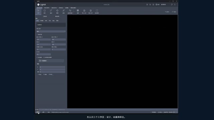
Task: Click the circular workspace icon at bottom-left
Action: [38, 112]
